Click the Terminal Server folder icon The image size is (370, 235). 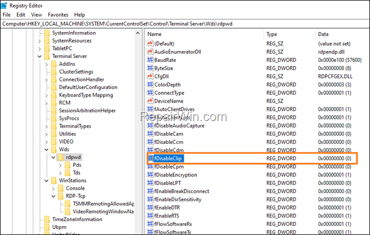[x=47, y=56]
